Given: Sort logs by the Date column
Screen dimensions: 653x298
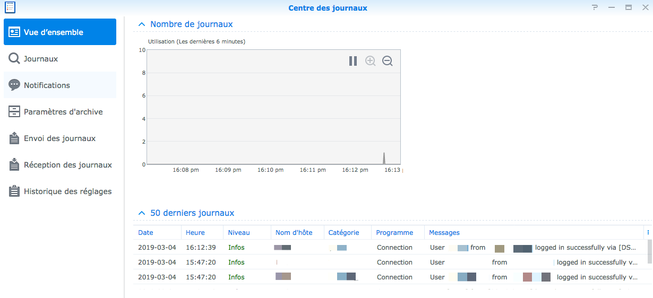Looking at the screenshot, I should coord(146,233).
